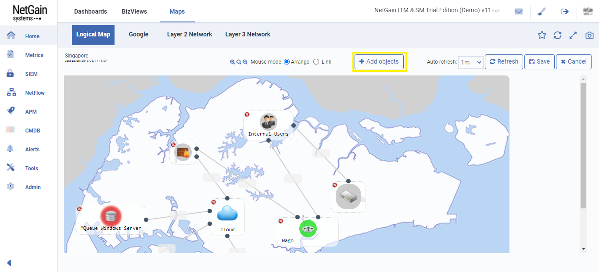Save the logical map
599x272 pixels.
(539, 61)
